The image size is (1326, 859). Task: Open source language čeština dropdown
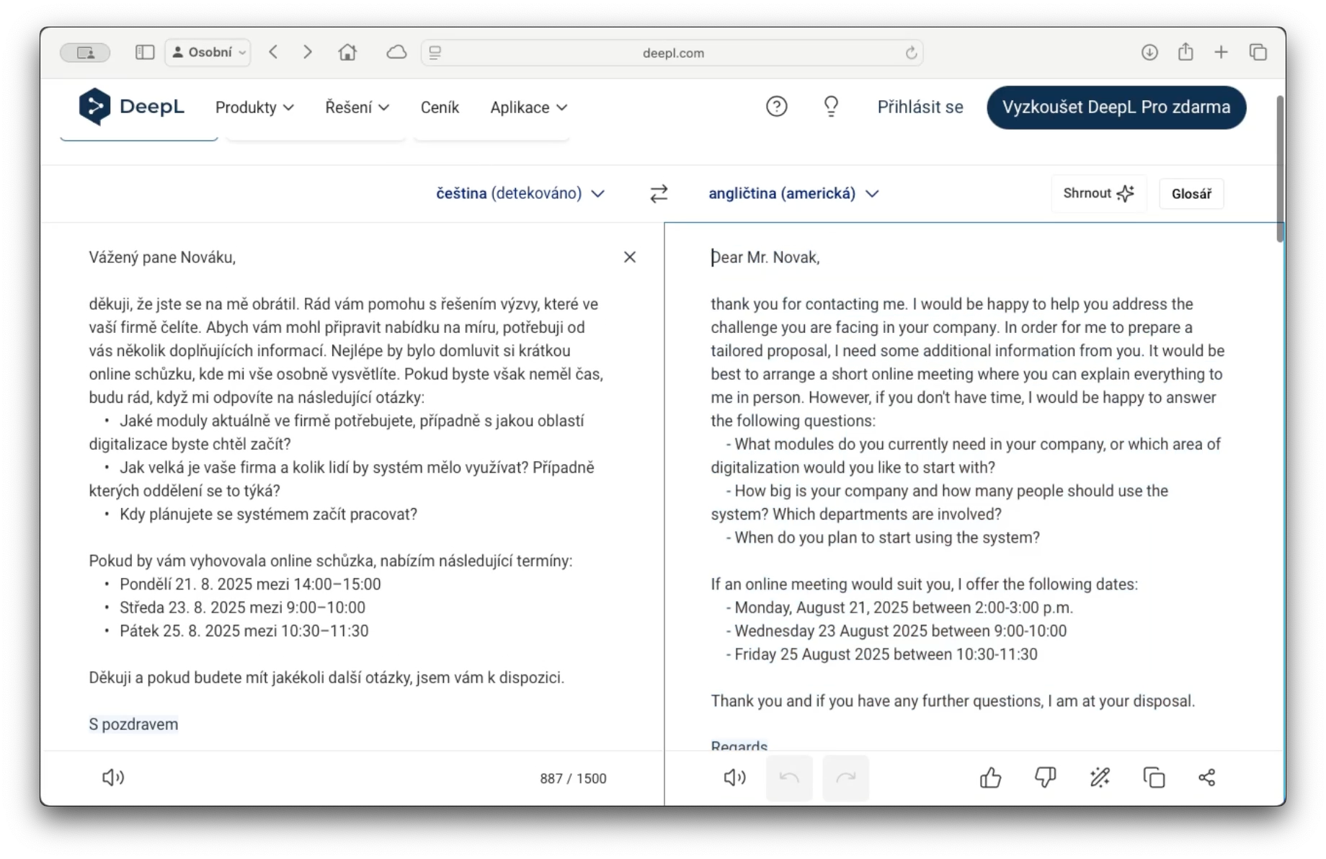[x=520, y=193]
